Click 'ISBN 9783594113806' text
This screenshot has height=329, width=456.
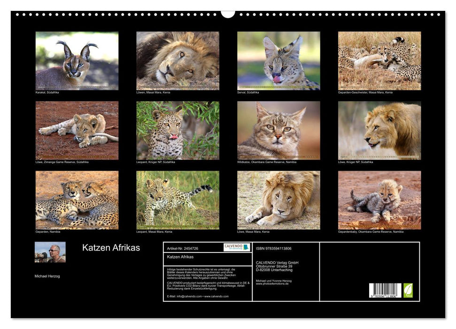(274, 248)
